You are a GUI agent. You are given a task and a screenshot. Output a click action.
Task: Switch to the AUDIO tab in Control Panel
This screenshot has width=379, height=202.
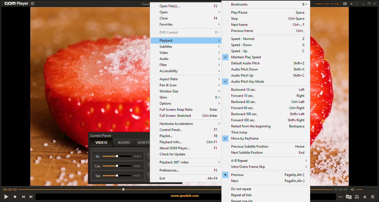(x=124, y=142)
